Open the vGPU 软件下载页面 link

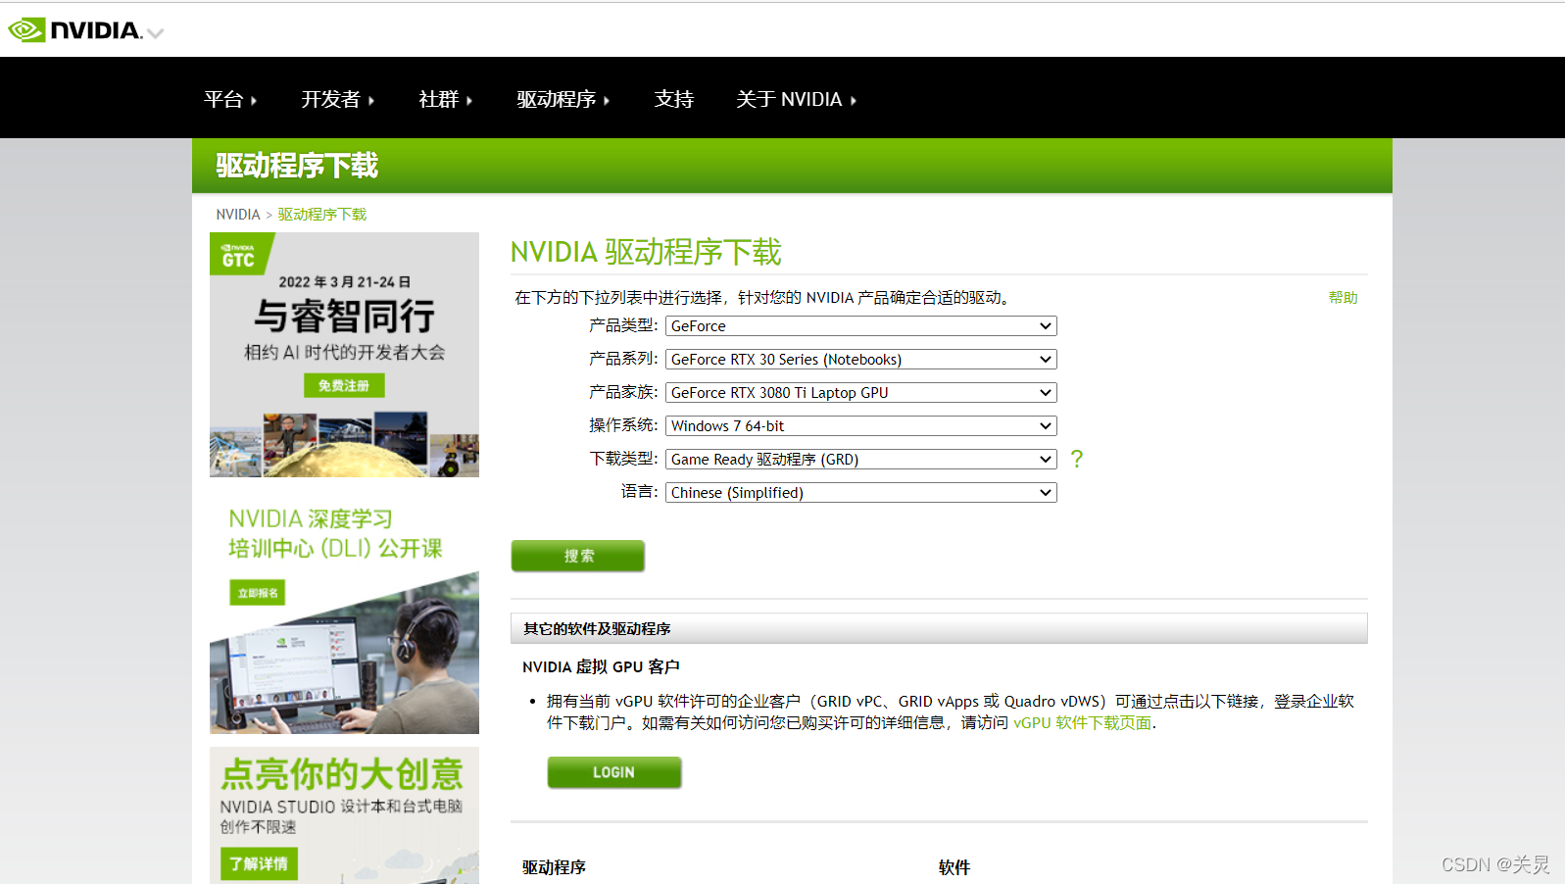1083,723
